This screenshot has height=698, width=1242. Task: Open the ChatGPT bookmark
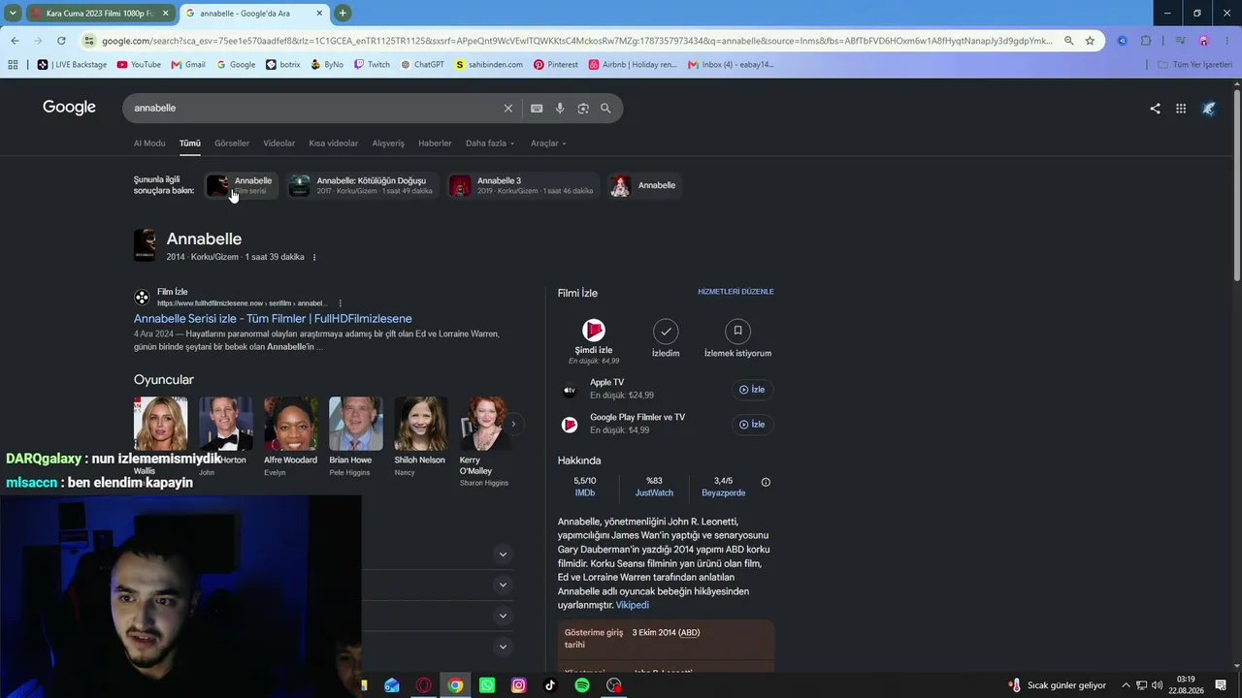point(422,65)
